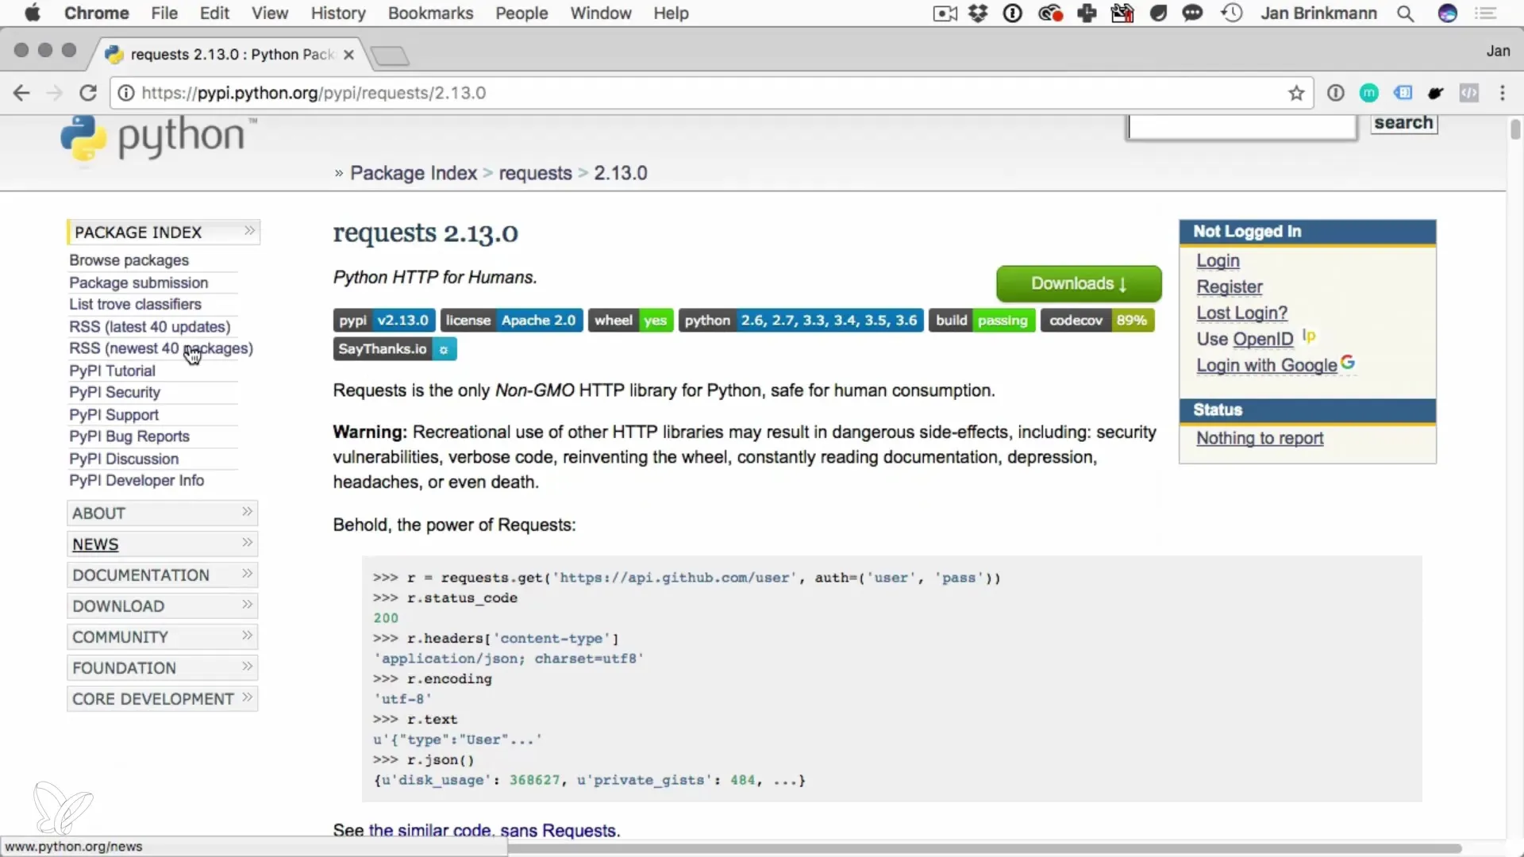Click the codecov 89% badge
This screenshot has height=857, width=1524.
(x=1098, y=321)
